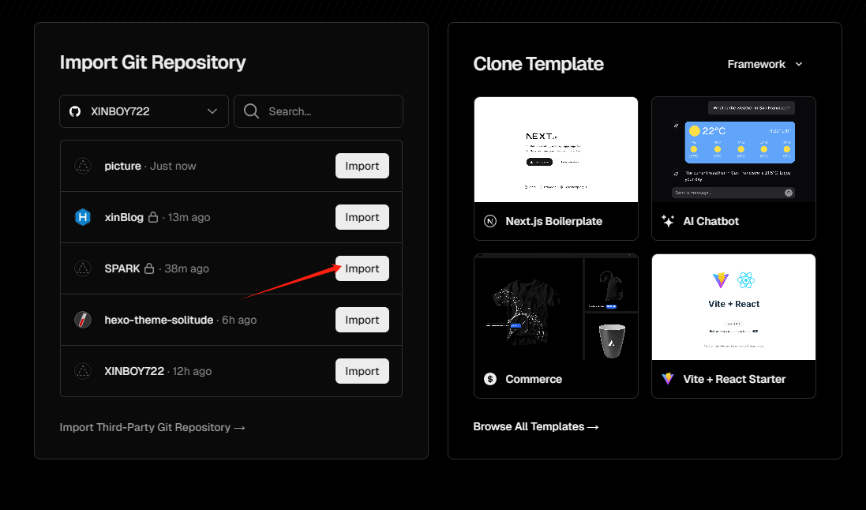Click the picture repository name
Viewport: 866px width, 510px height.
click(122, 166)
